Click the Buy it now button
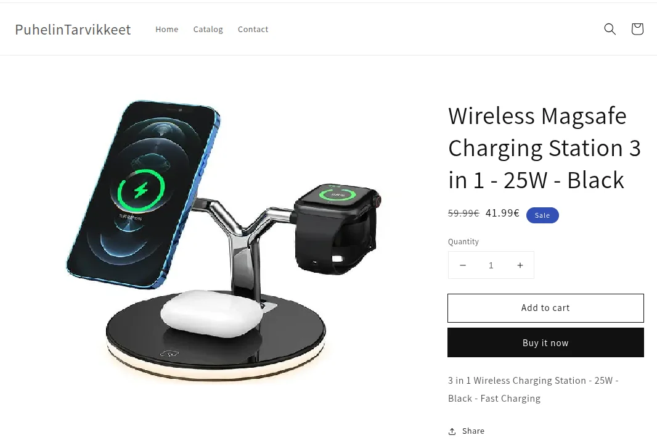657x443 pixels. 545,342
